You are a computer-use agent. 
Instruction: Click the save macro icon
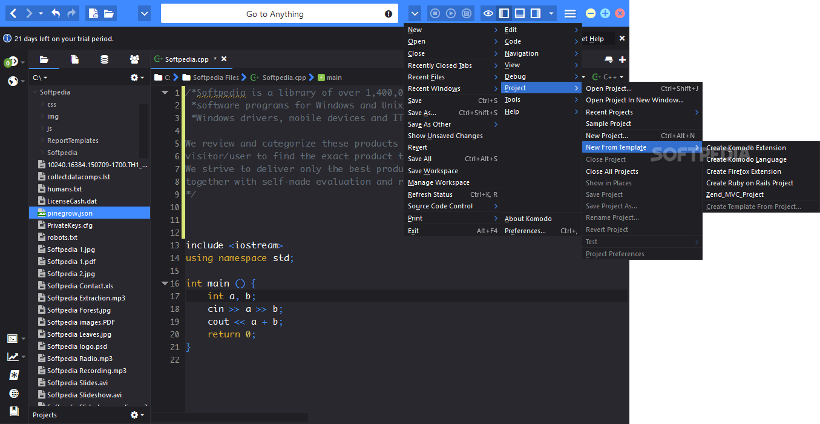pyautogui.click(x=467, y=13)
